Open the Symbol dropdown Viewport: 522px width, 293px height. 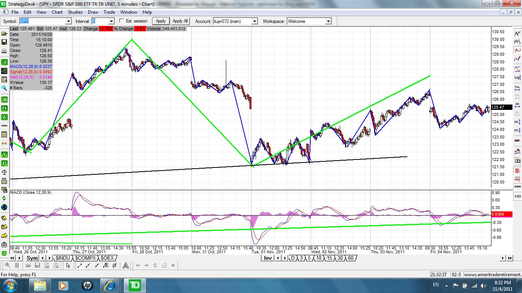[x=68, y=21]
